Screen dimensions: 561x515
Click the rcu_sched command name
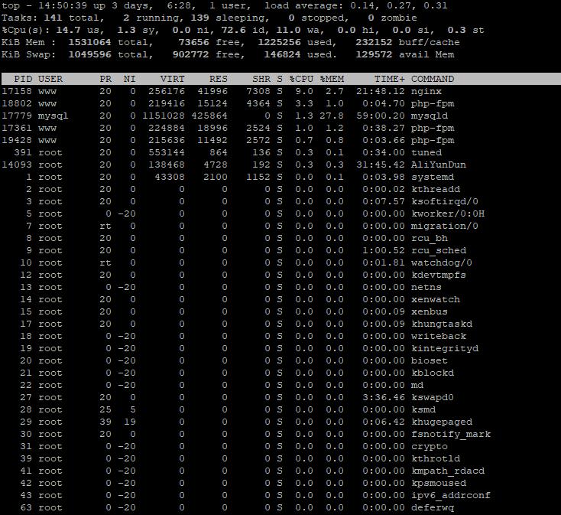point(439,250)
